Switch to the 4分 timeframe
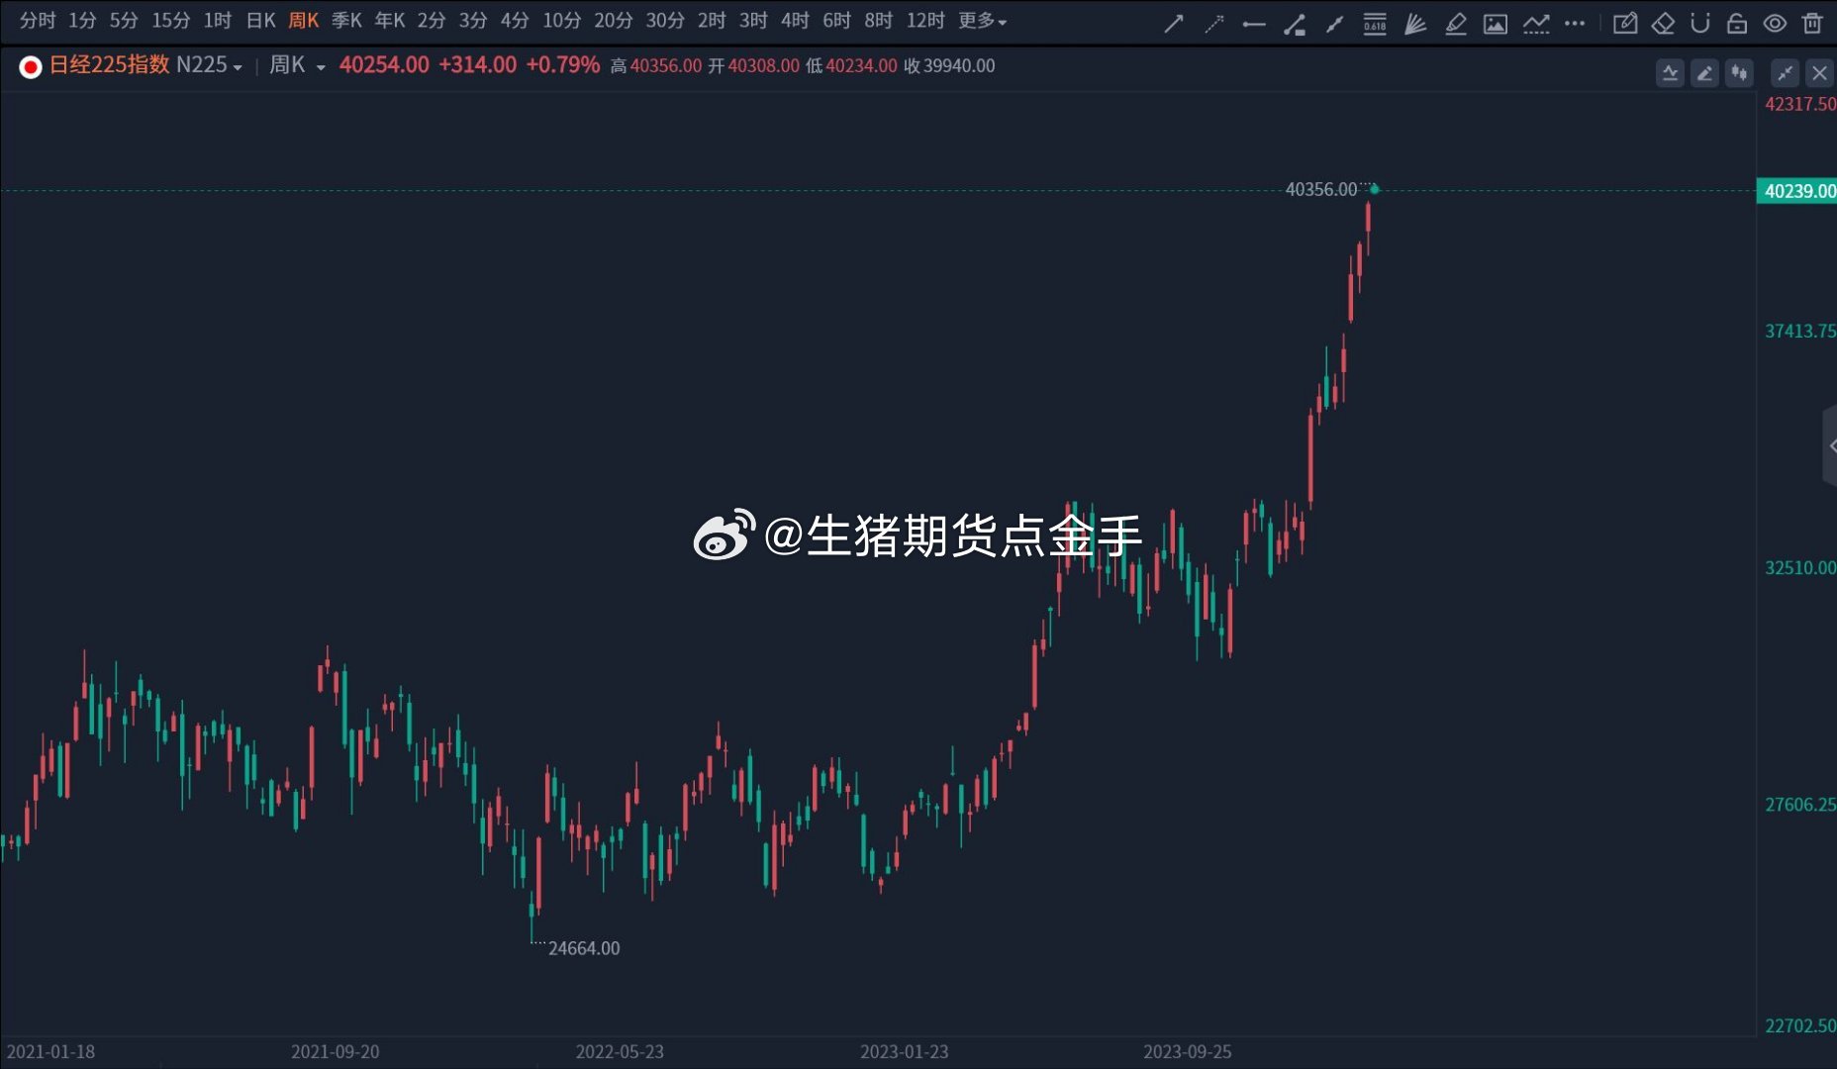 (515, 21)
